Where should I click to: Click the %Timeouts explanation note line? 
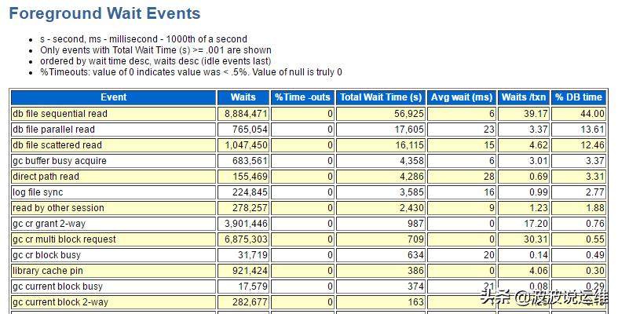point(191,72)
